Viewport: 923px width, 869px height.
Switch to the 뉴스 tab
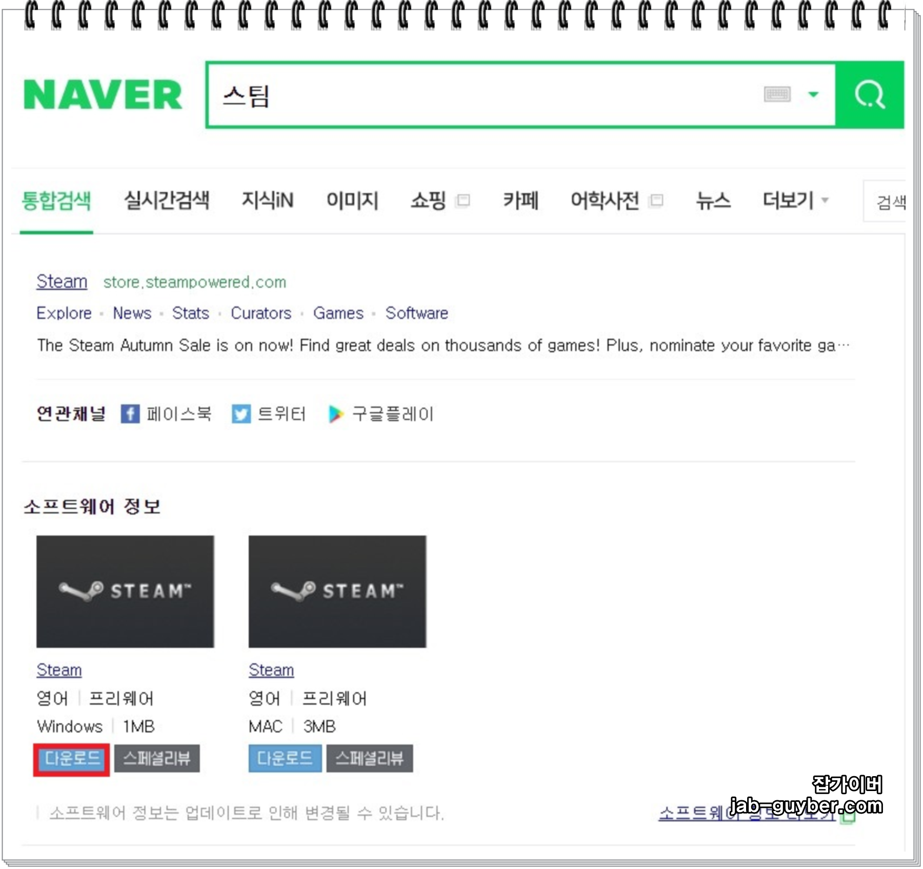pos(713,200)
